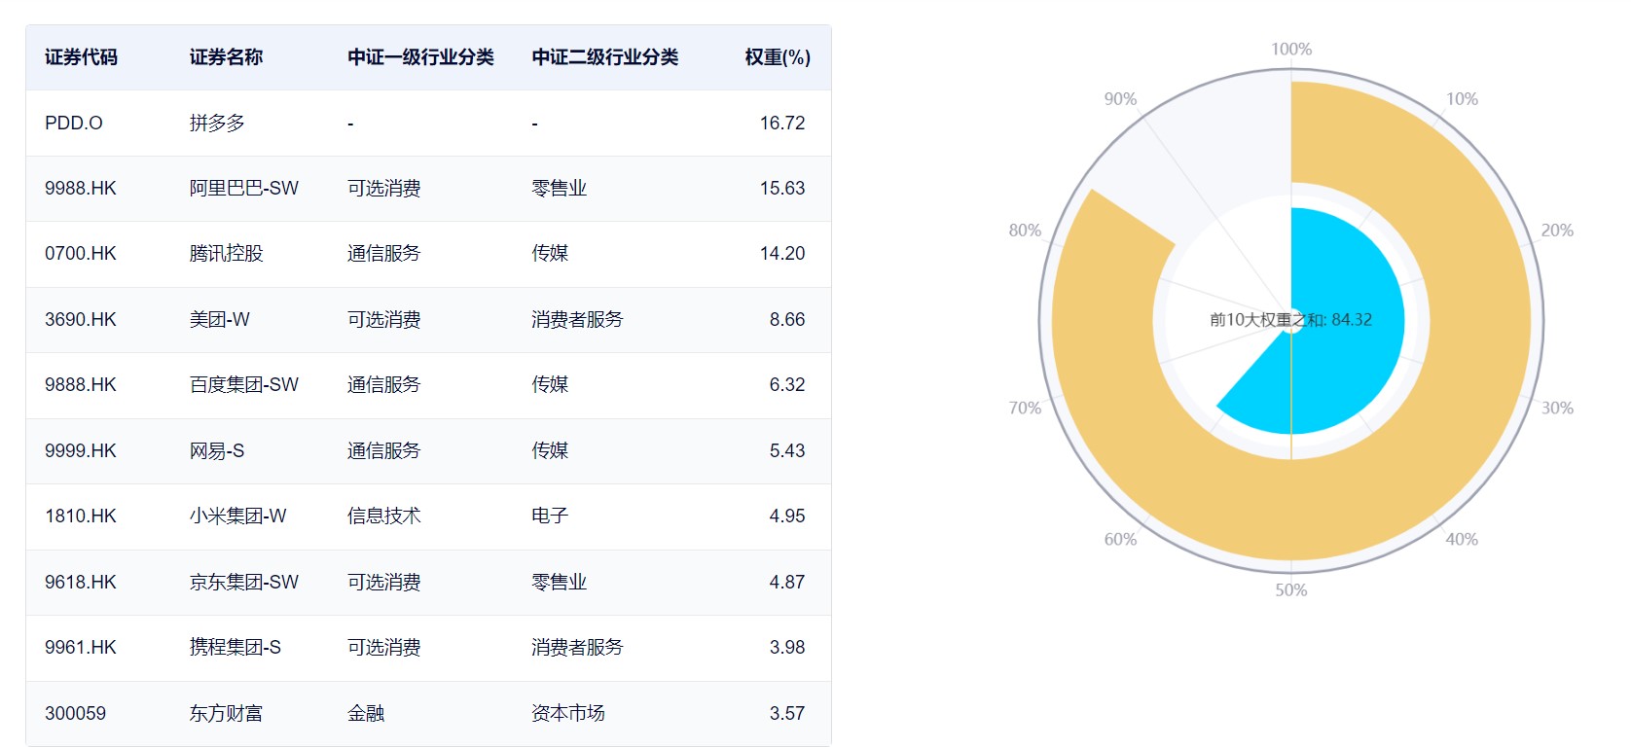Open the 百度集团-SW row name

(x=243, y=384)
